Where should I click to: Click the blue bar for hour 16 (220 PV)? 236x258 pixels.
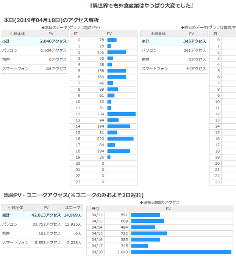pyautogui.click(x=120, y=139)
